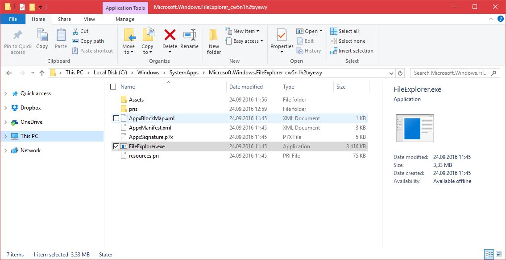The image size is (506, 260).
Task: Switch to the Share ribbon tab
Action: click(x=65, y=19)
